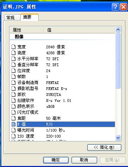The width and height of the screenshot is (128, 167).
Task: Select the 设备制造商 row icon
Action: point(14,83)
